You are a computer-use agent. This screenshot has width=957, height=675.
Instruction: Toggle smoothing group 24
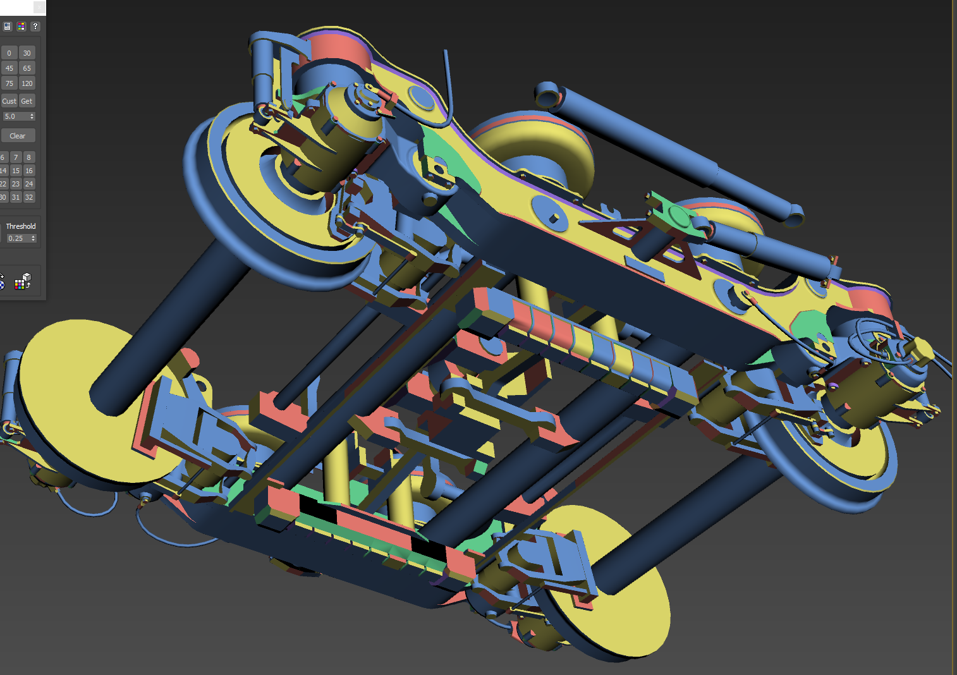(x=28, y=184)
